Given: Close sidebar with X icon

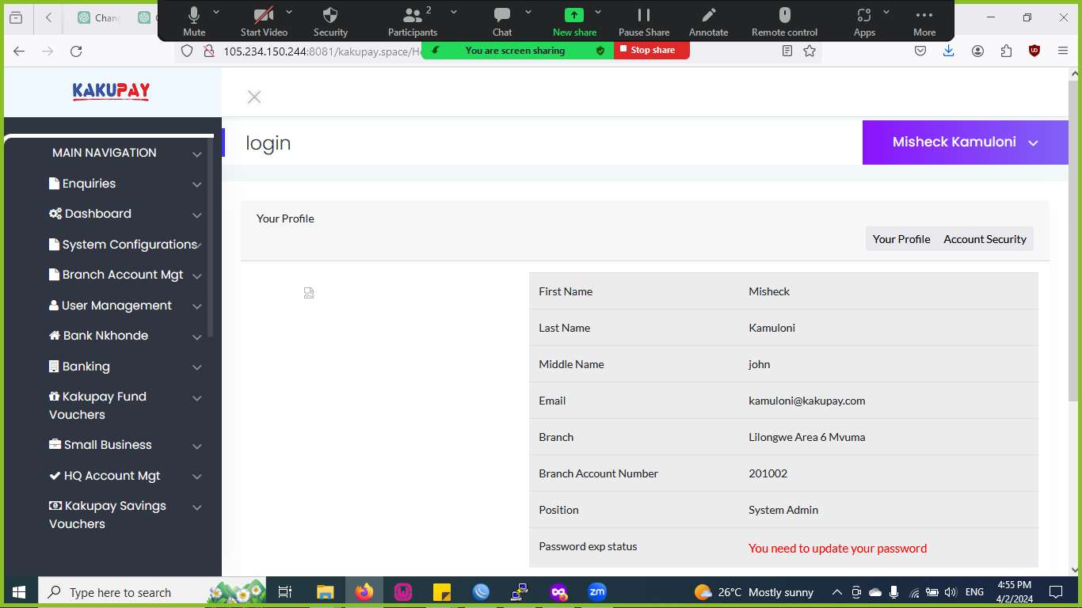Looking at the screenshot, I should pyautogui.click(x=254, y=97).
